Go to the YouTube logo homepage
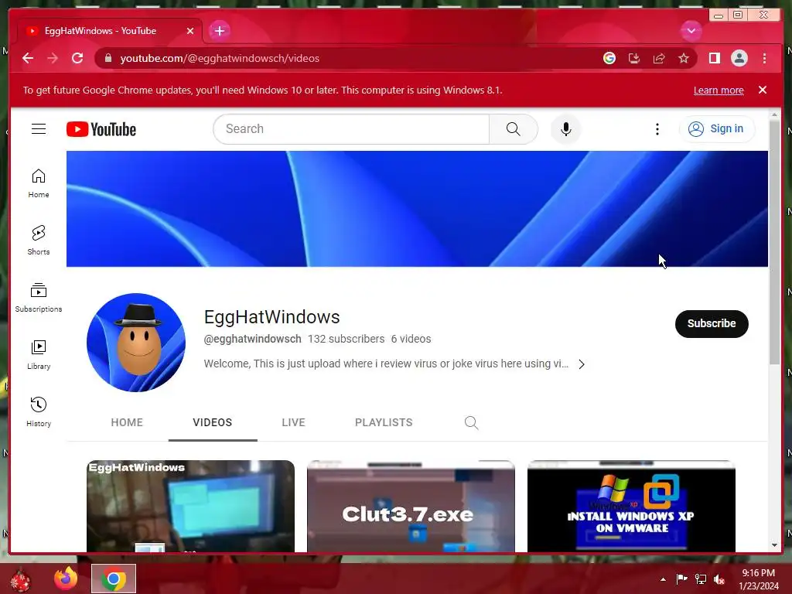This screenshot has width=792, height=594. tap(101, 129)
